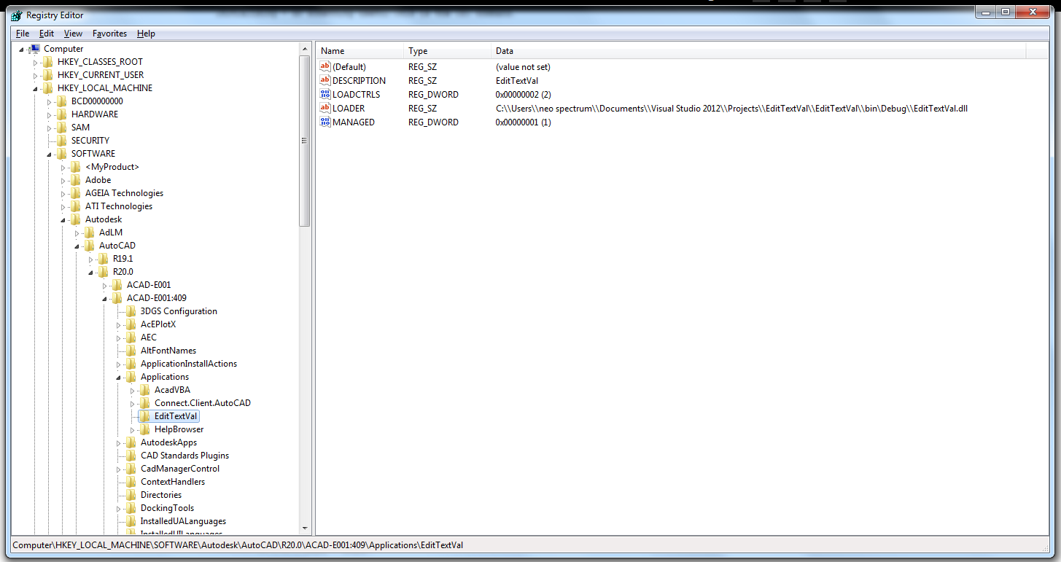Click the MANAGED binary value icon
Viewport: 1061px width, 562px height.
click(x=325, y=122)
